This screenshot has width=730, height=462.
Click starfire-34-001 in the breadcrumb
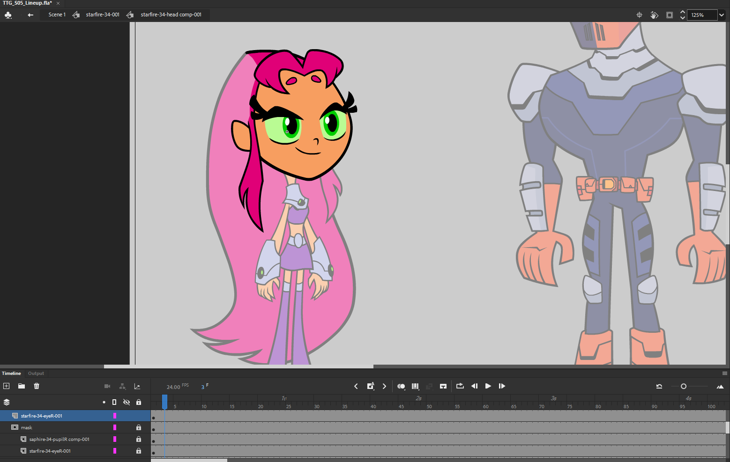pyautogui.click(x=102, y=15)
